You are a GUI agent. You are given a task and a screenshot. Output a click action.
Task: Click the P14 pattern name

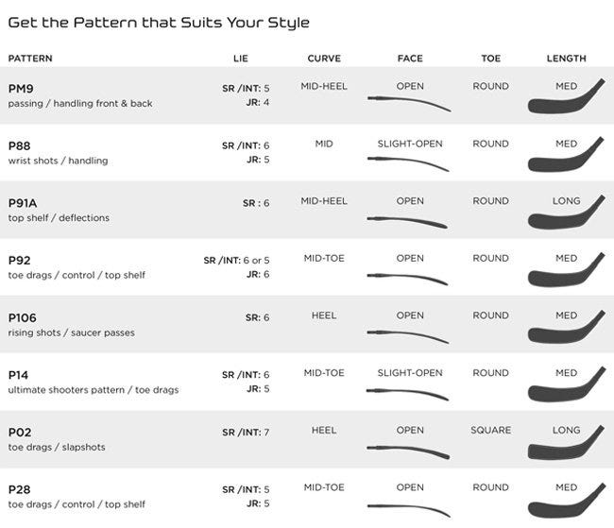point(19,375)
